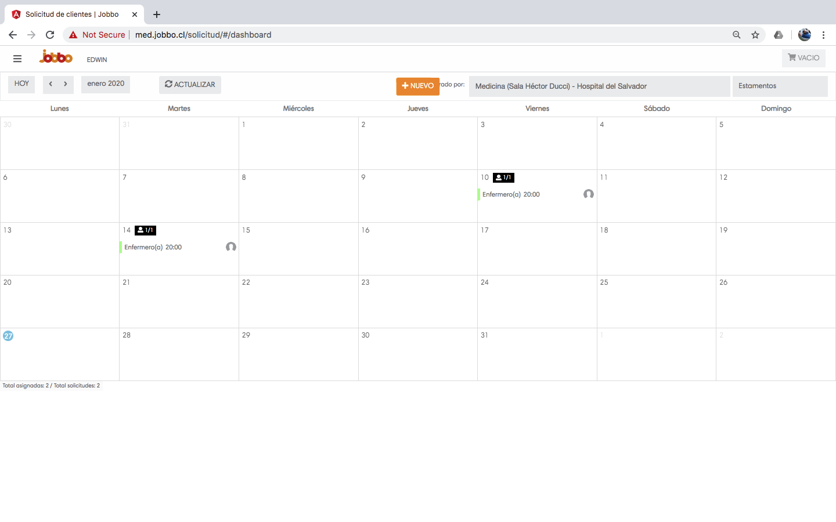This screenshot has height=522, width=836.
Task: Open the Hospital del Salvador filter dropdown
Action: (x=599, y=86)
